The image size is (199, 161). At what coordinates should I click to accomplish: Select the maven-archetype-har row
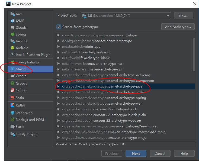(x=126, y=64)
